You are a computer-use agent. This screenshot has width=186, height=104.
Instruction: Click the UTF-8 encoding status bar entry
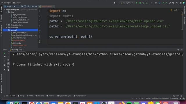[141, 99]
